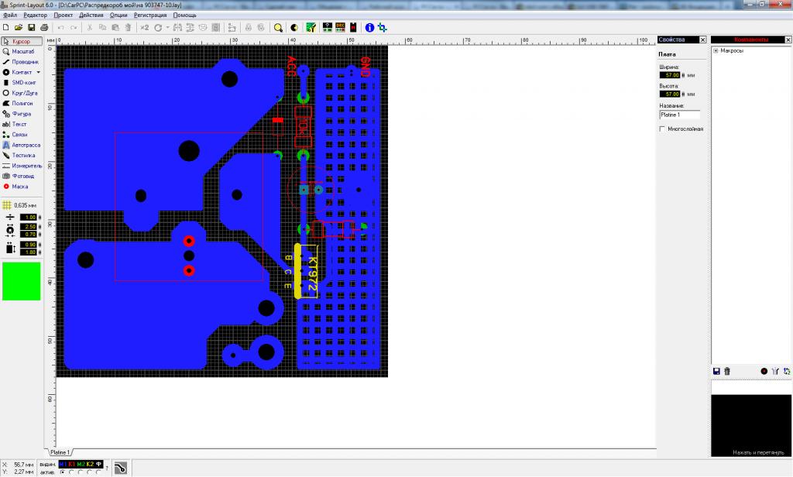Viewport: 793px width, 477px height.
Task: Click the green color swatch
Action: [x=21, y=280]
